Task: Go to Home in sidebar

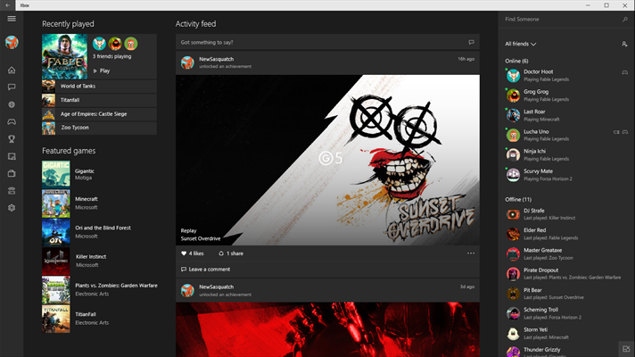Action: pyautogui.click(x=12, y=71)
